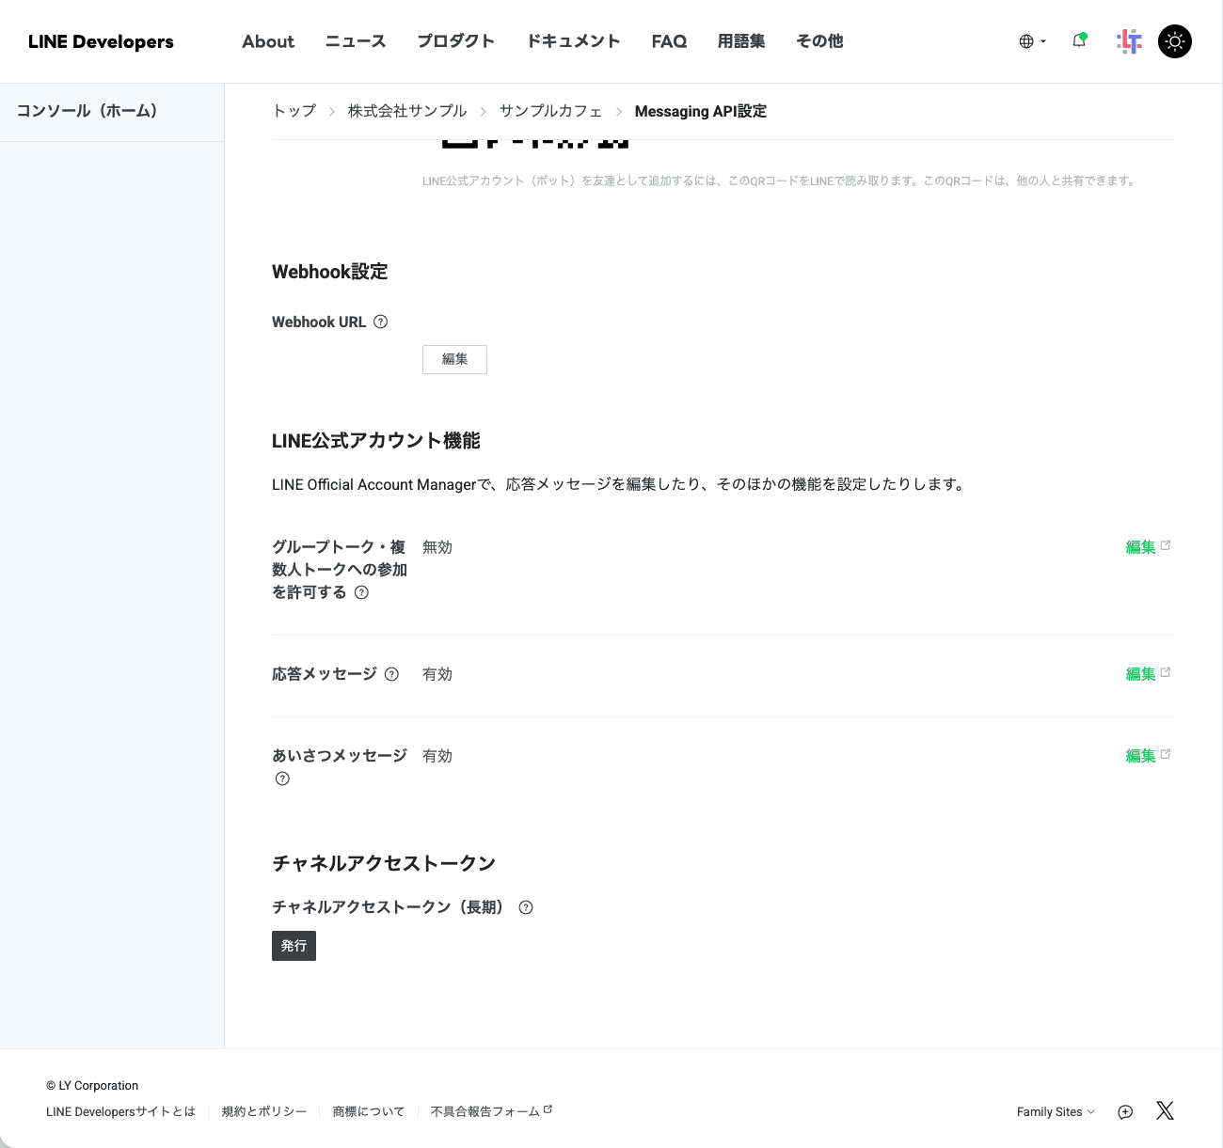The image size is (1223, 1148).
Task: Open the 用語集 glossary page
Action: [x=741, y=41]
